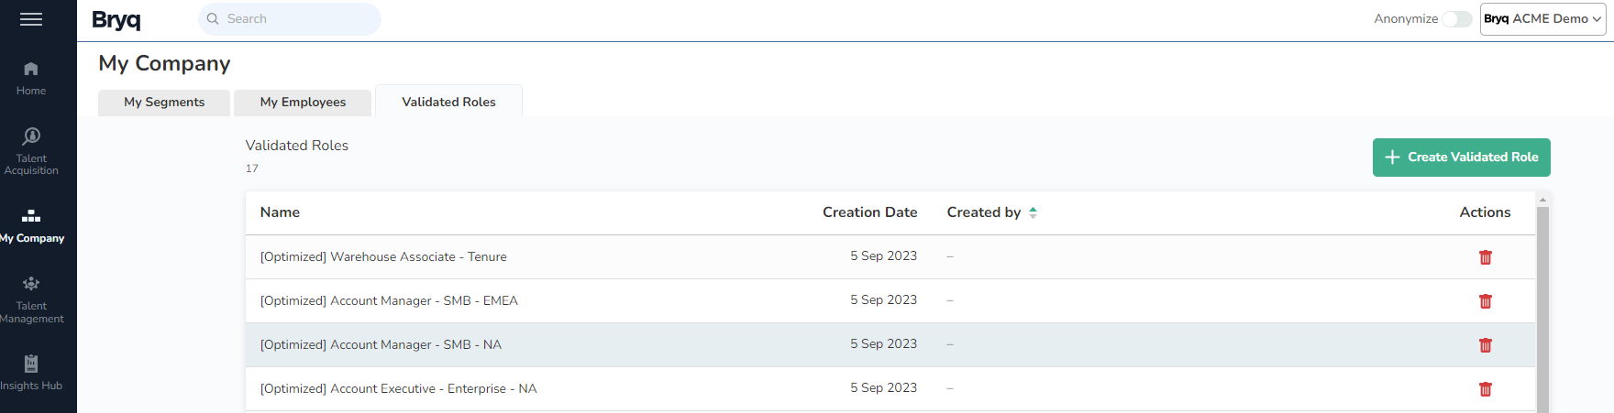The image size is (1614, 413).
Task: Toggle the Anonymize switch
Action: pyautogui.click(x=1456, y=19)
